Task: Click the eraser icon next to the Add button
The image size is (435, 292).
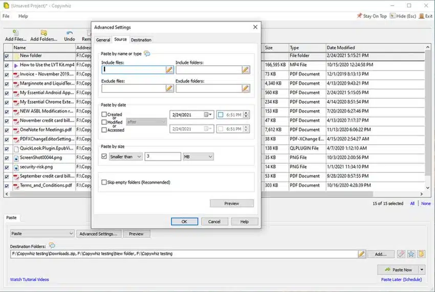Action: (401, 254)
